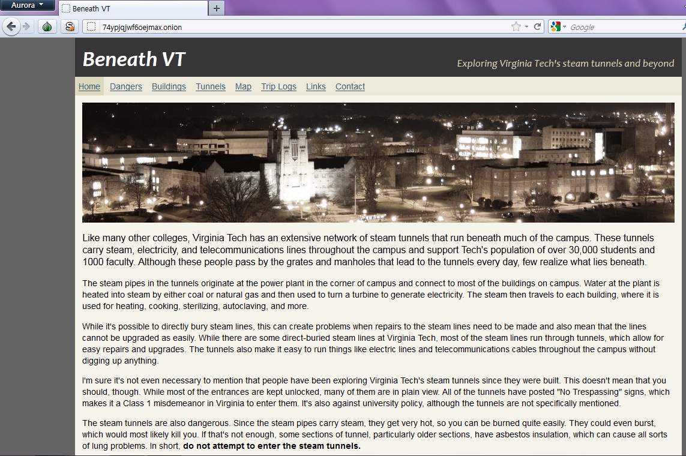Image resolution: width=686 pixels, height=456 pixels.
Task: Reload the page
Action: click(x=538, y=26)
